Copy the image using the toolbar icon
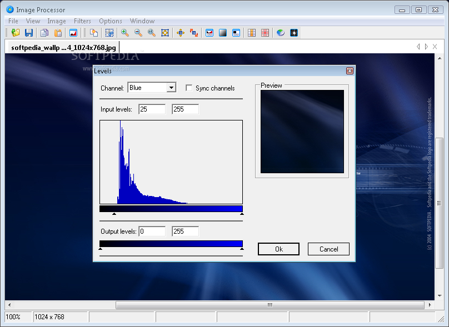This screenshot has height=327, width=449. click(44, 33)
